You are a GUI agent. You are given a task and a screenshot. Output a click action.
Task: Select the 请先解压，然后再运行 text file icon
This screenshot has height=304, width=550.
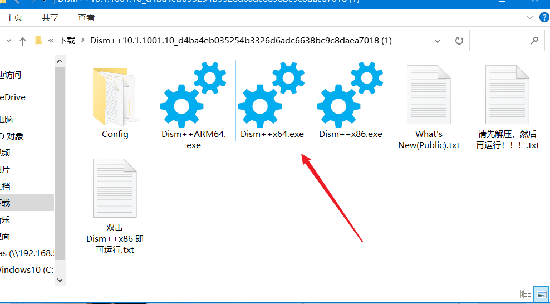click(x=507, y=95)
